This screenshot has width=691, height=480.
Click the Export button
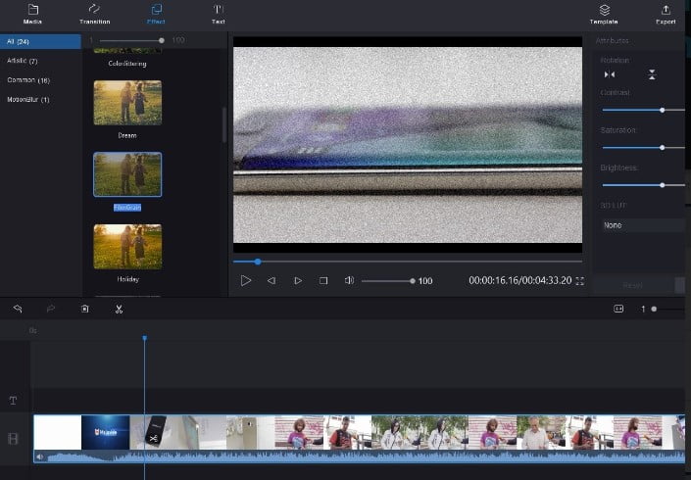tap(666, 14)
